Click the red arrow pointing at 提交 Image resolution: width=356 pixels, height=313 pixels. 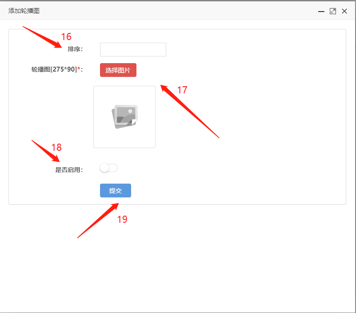[98, 221]
